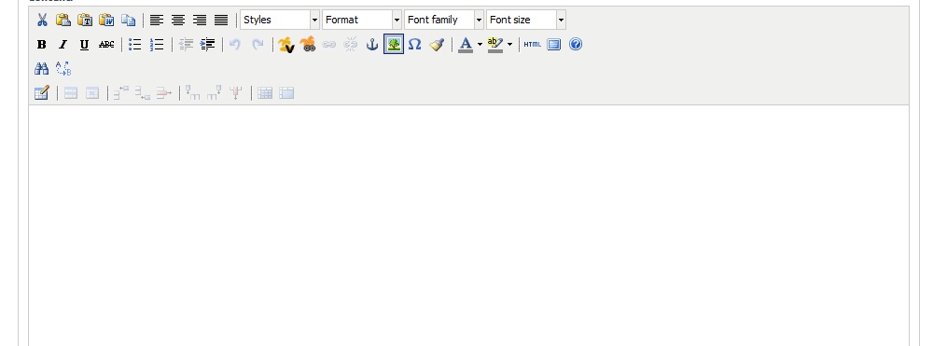Toggle Underline formatting

[85, 44]
